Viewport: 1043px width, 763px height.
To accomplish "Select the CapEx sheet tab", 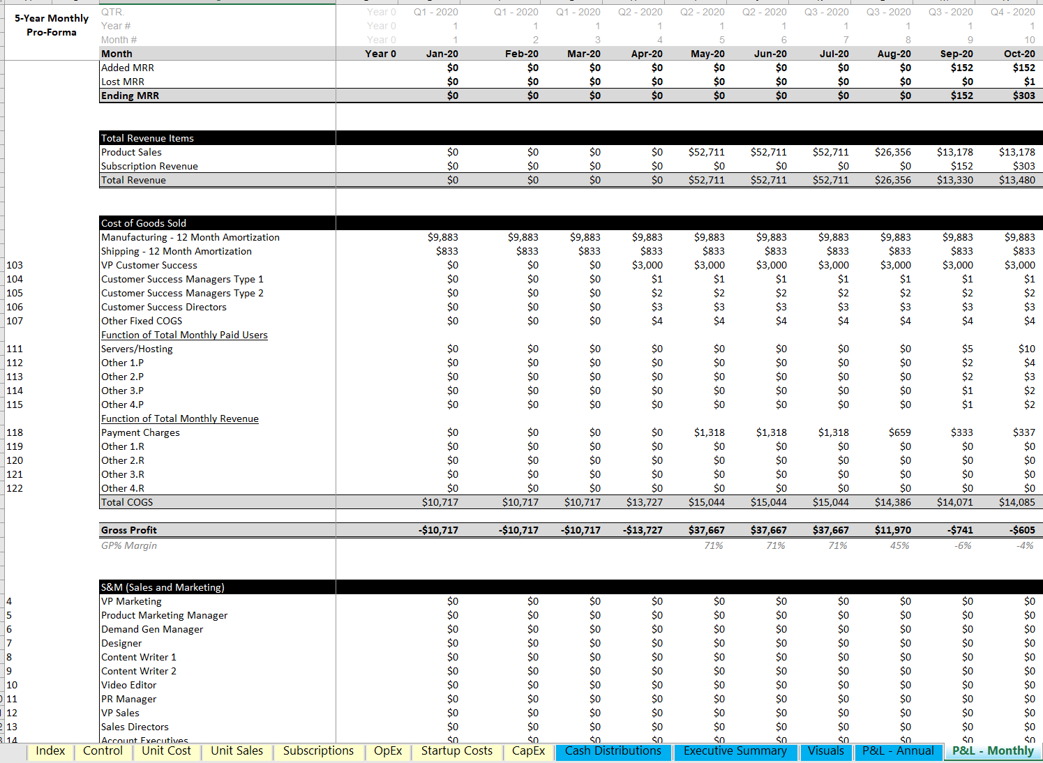I will tap(528, 751).
